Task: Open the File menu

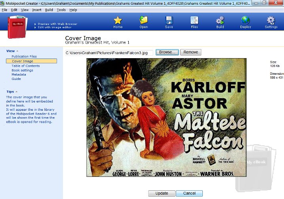Action: click(4, 10)
